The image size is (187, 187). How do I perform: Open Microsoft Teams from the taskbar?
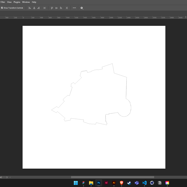(137, 183)
